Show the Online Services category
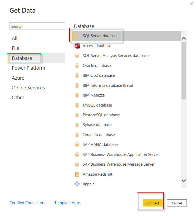This screenshot has width=196, height=216. [x=28, y=88]
